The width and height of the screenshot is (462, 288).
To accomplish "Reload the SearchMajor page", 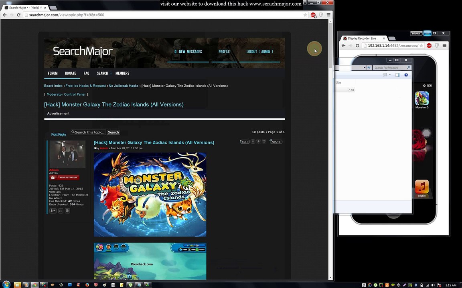I will point(18,15).
